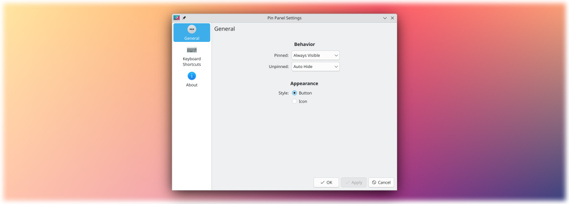Open the Keyboard Shortcuts keyboard icon

(x=192, y=50)
